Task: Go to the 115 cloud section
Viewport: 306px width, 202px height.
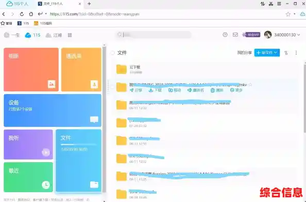Action: [32, 35]
